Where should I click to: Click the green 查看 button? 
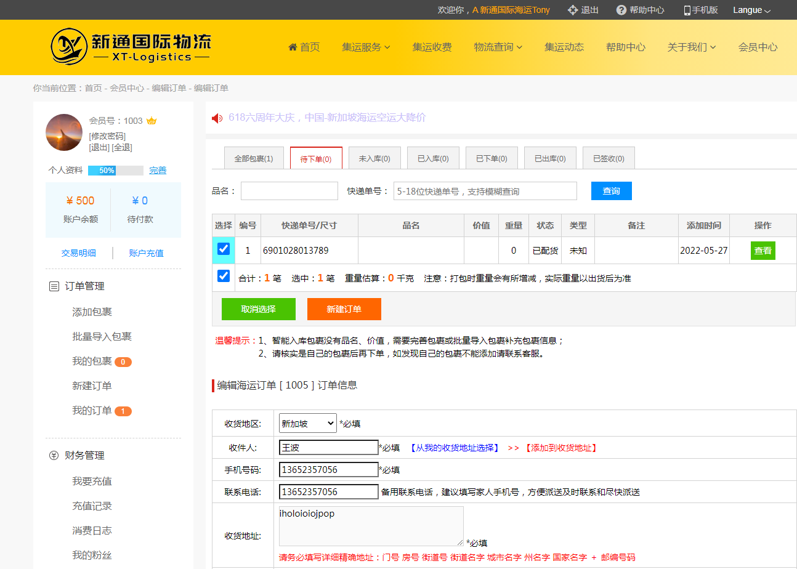point(763,251)
